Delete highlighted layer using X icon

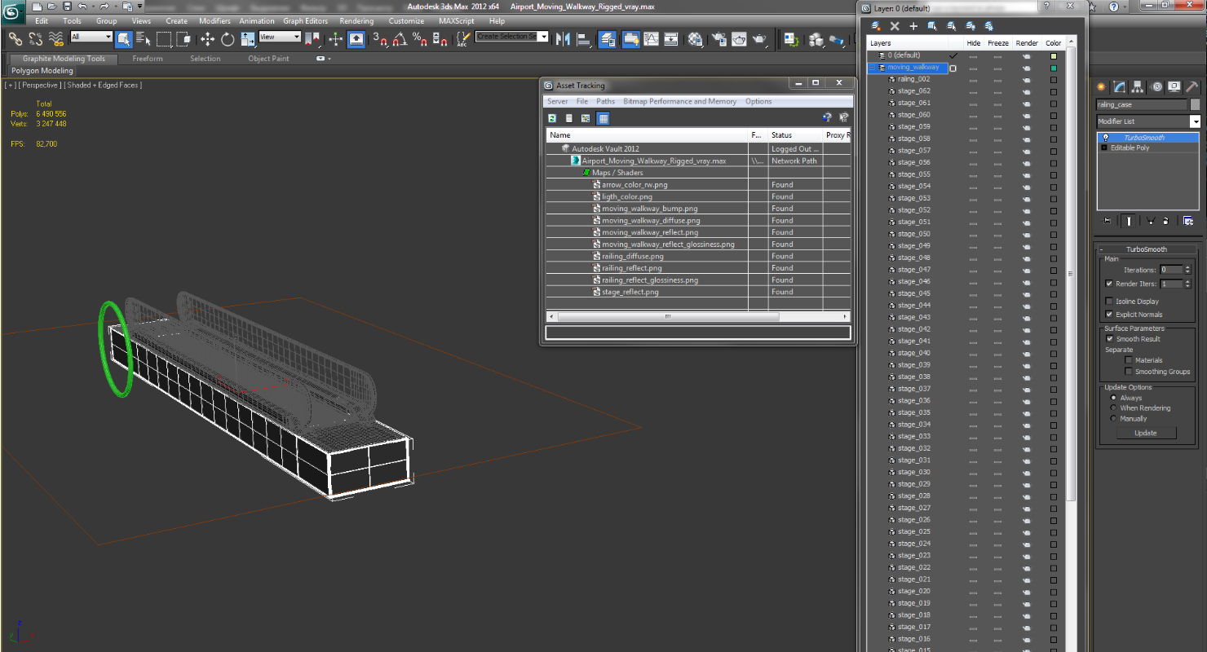coord(895,26)
